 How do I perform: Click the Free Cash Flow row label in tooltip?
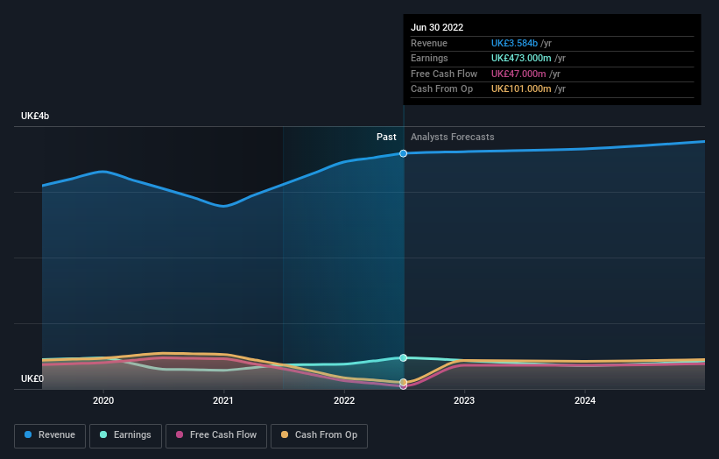pyautogui.click(x=444, y=74)
